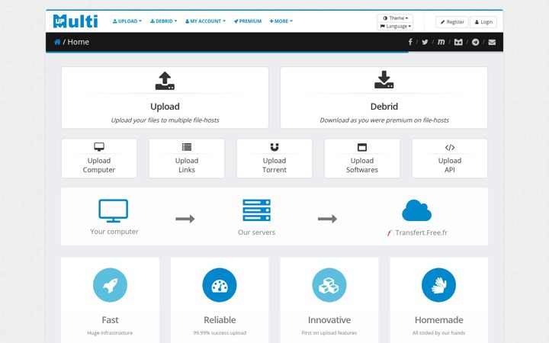This screenshot has width=549, height=343.
Task: Click the Transfert.Free.fr host text
Action: (x=421, y=232)
